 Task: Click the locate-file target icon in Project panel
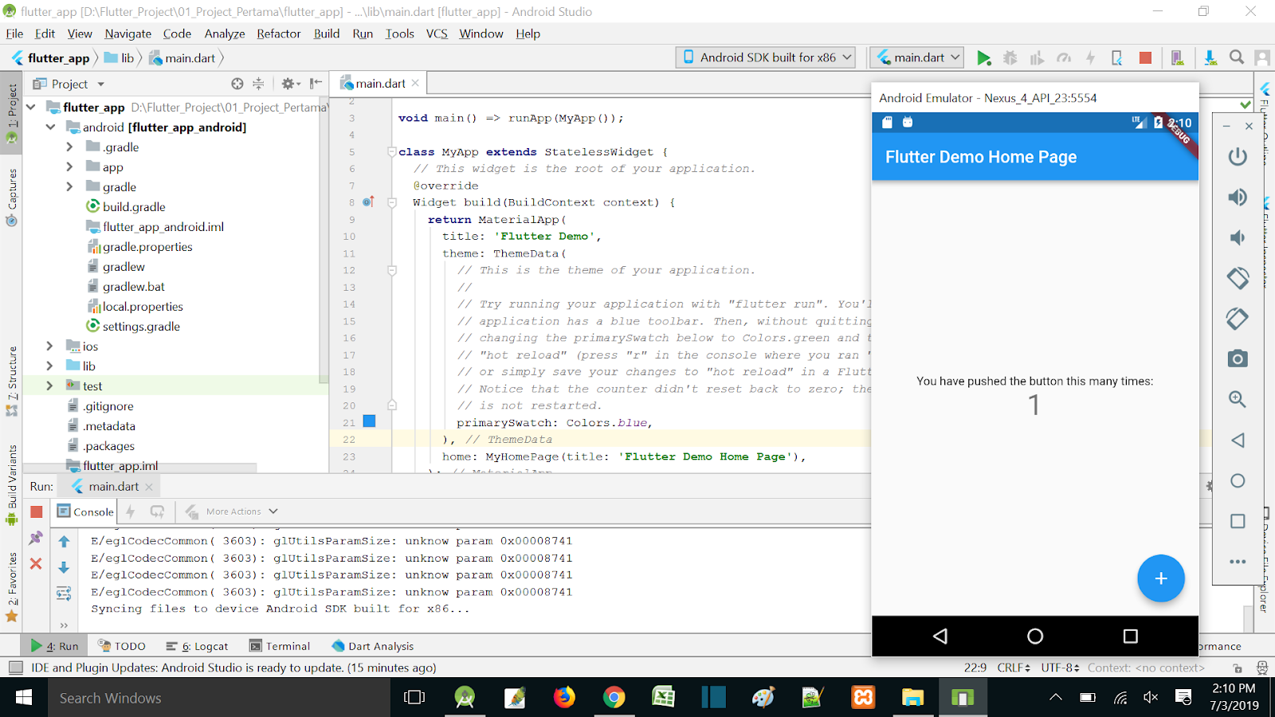coord(237,84)
